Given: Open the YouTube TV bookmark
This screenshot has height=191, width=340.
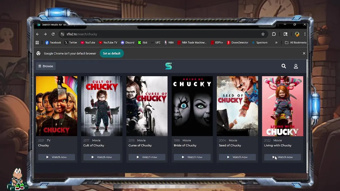Looking at the screenshot, I should [108, 42].
